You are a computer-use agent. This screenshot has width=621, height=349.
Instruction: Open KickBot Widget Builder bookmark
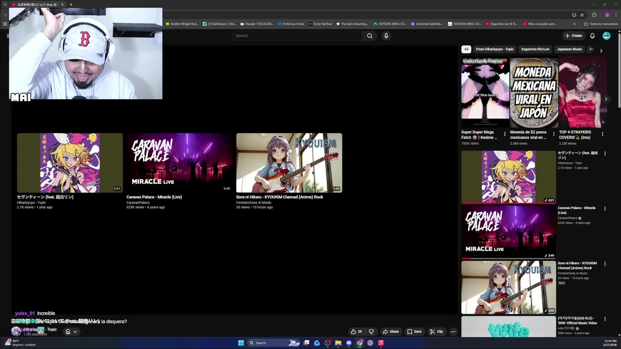coord(181,24)
